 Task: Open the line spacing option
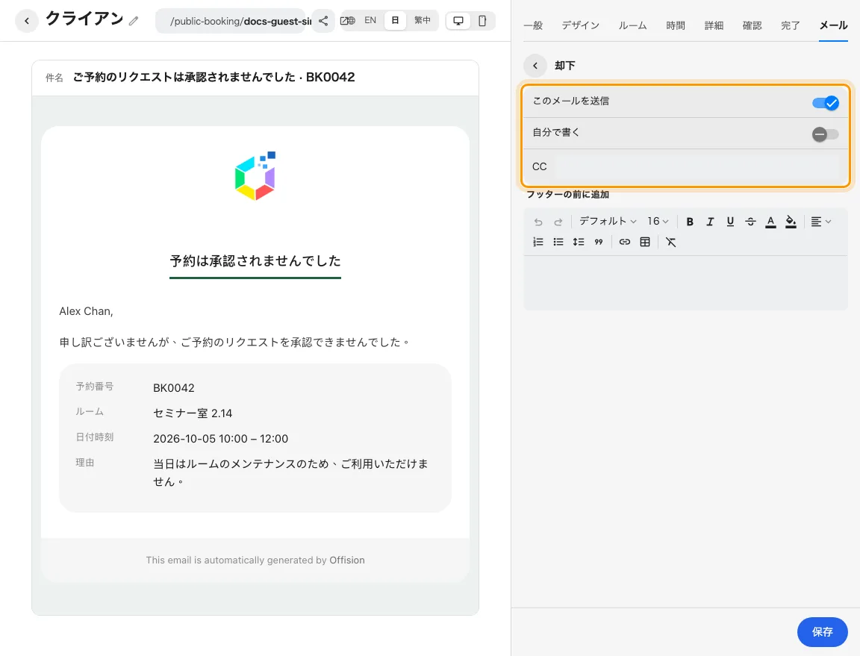tap(578, 242)
